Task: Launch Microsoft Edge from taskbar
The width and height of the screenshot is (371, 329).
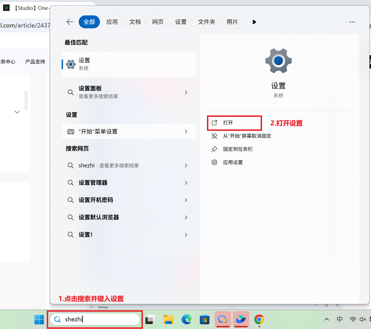Action: pyautogui.click(x=186, y=319)
